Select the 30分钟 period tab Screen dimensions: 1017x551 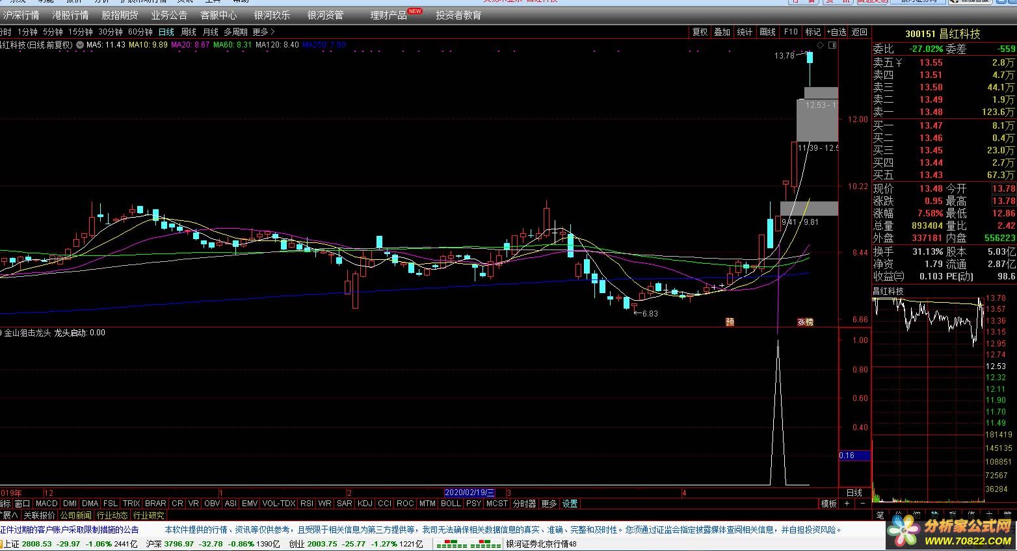111,32
